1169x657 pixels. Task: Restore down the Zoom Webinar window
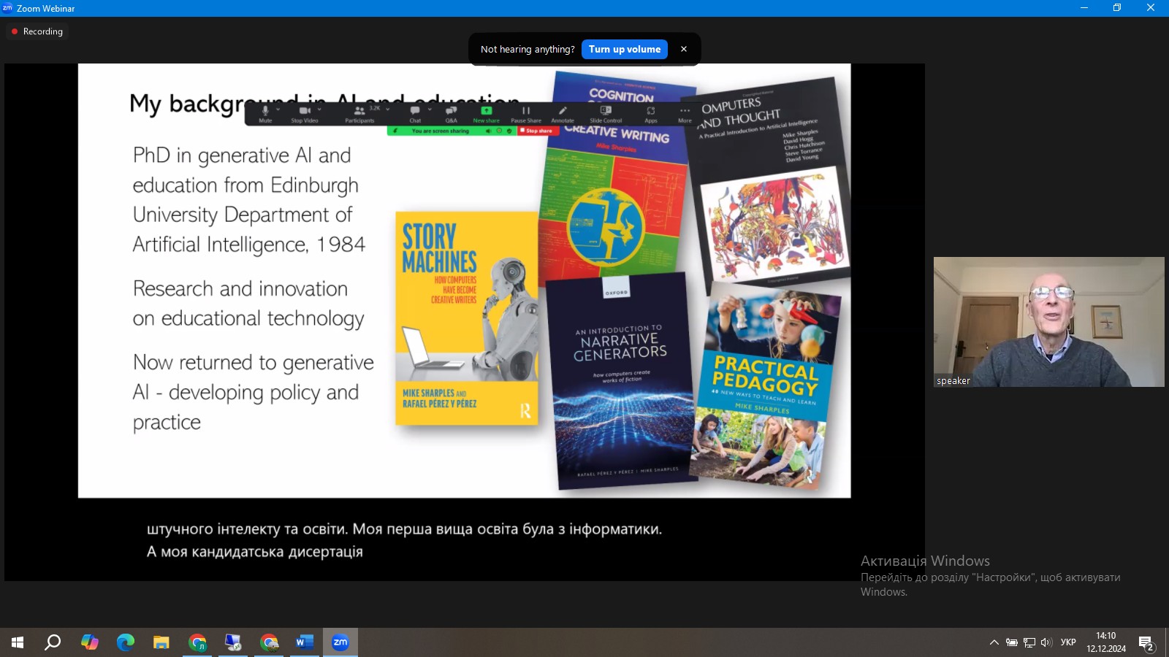click(x=1117, y=8)
